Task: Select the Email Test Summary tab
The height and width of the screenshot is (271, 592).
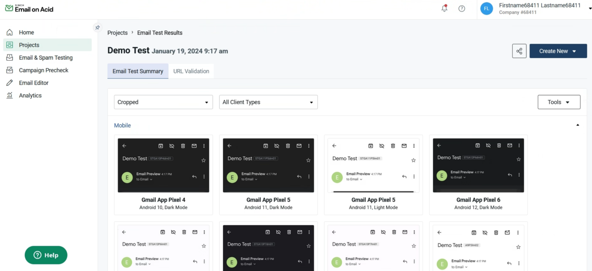Action: (x=138, y=71)
